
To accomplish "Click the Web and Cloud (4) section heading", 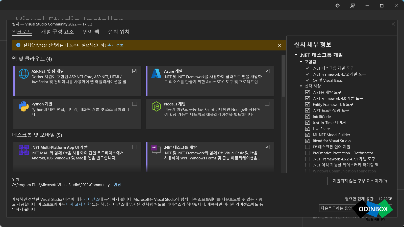I will tap(32, 59).
